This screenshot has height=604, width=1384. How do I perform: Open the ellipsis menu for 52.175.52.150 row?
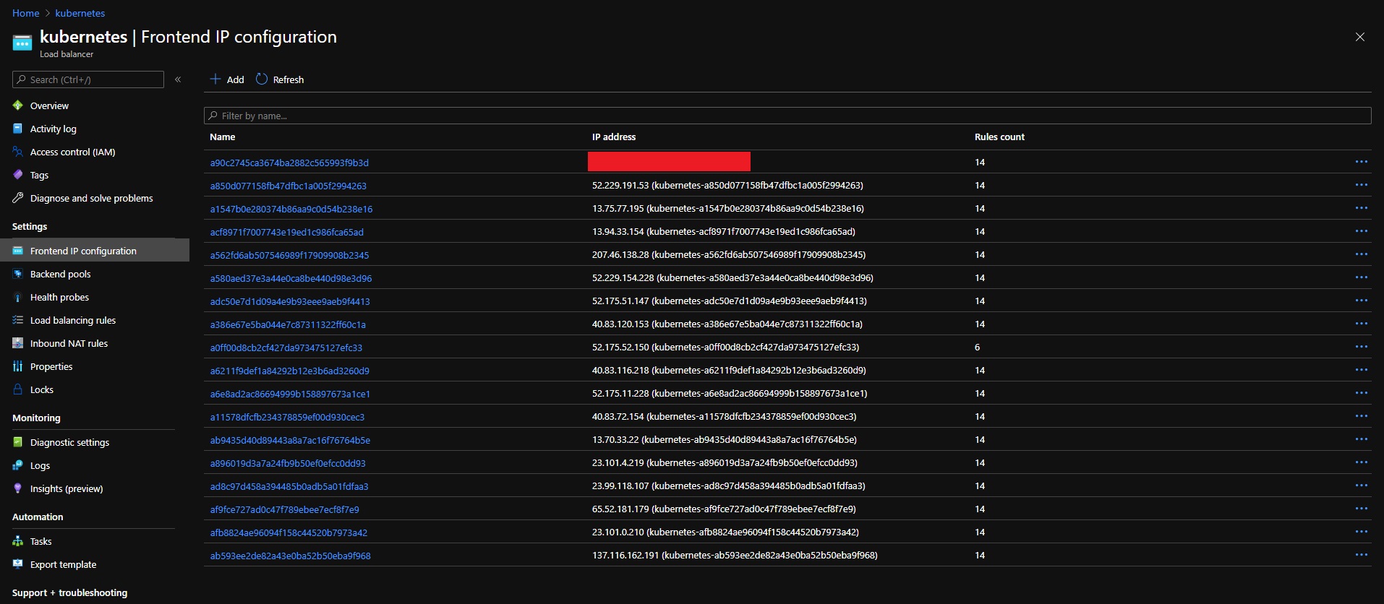coord(1361,347)
